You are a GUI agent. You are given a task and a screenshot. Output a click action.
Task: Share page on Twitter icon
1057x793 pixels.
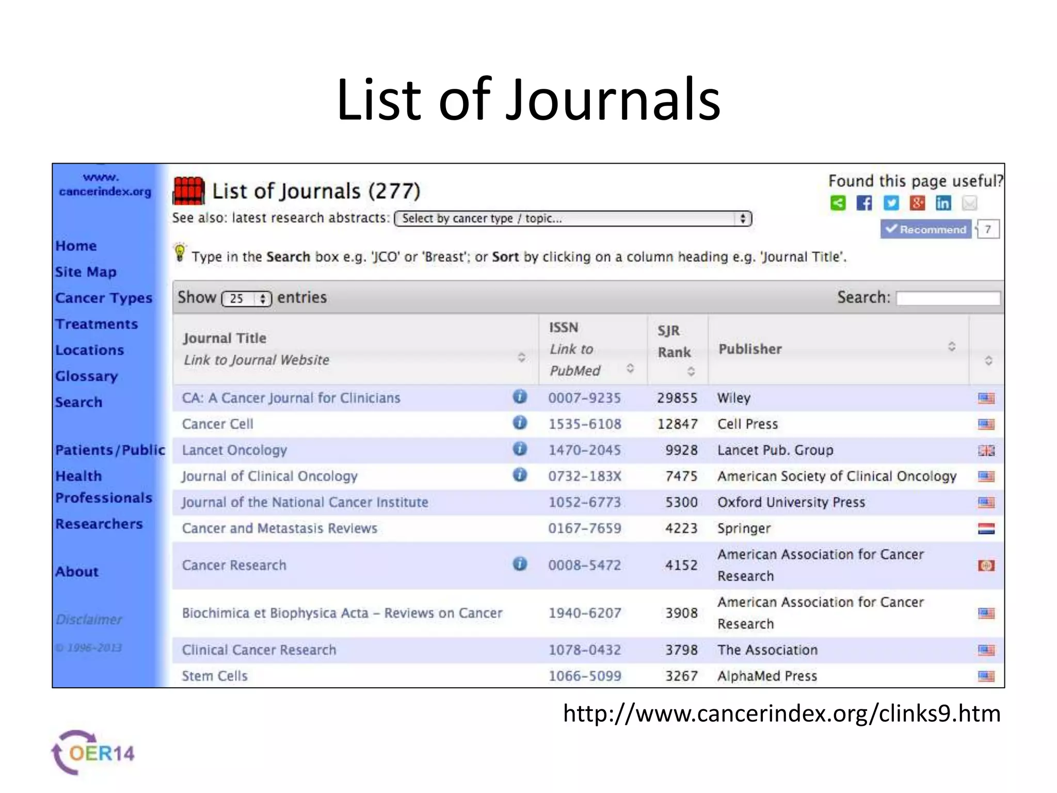click(x=891, y=203)
